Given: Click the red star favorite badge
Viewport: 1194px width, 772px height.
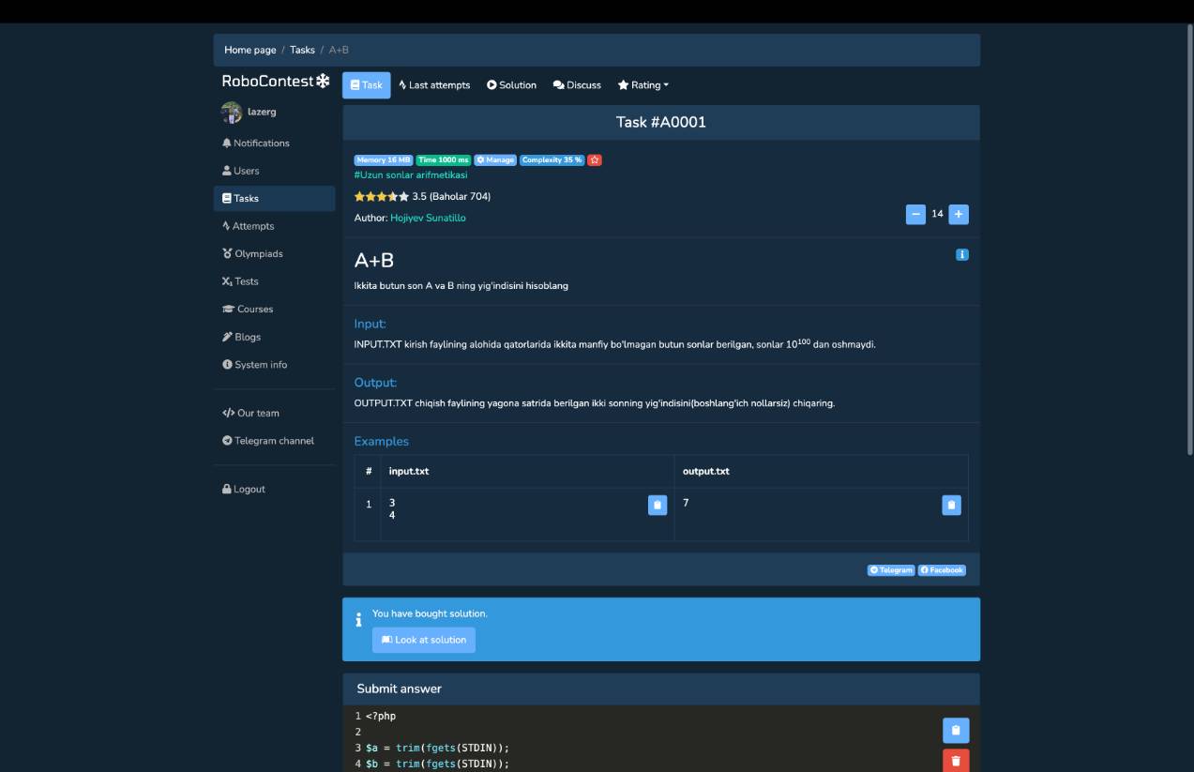Looking at the screenshot, I should (595, 159).
